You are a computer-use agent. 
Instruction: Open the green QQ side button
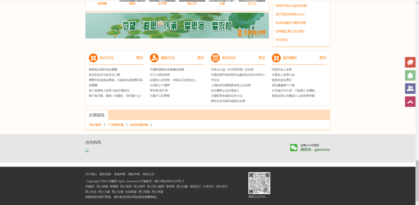pyautogui.click(x=410, y=75)
